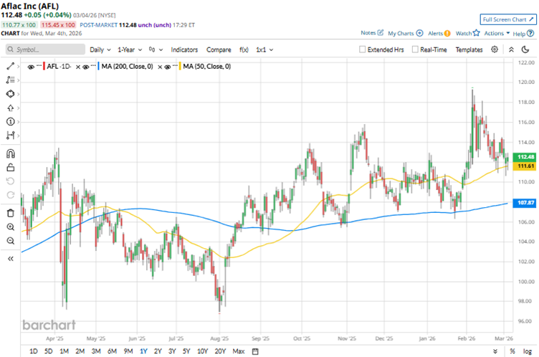Select the trend line drawing tool
The width and height of the screenshot is (539, 357).
[x=10, y=66]
